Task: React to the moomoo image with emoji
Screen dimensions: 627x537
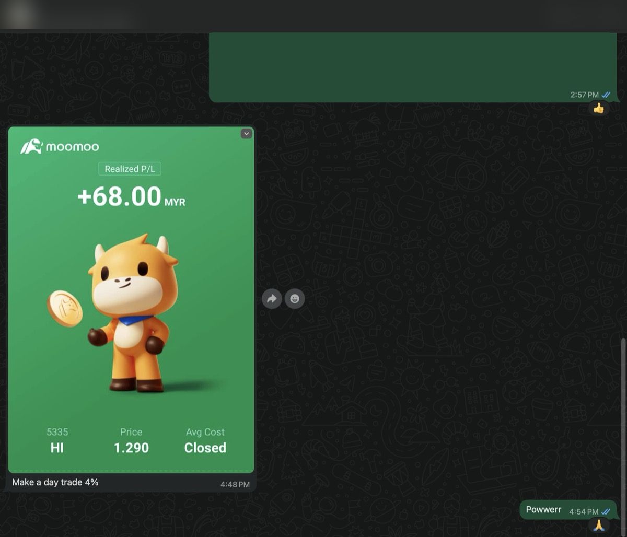Action: click(x=295, y=299)
